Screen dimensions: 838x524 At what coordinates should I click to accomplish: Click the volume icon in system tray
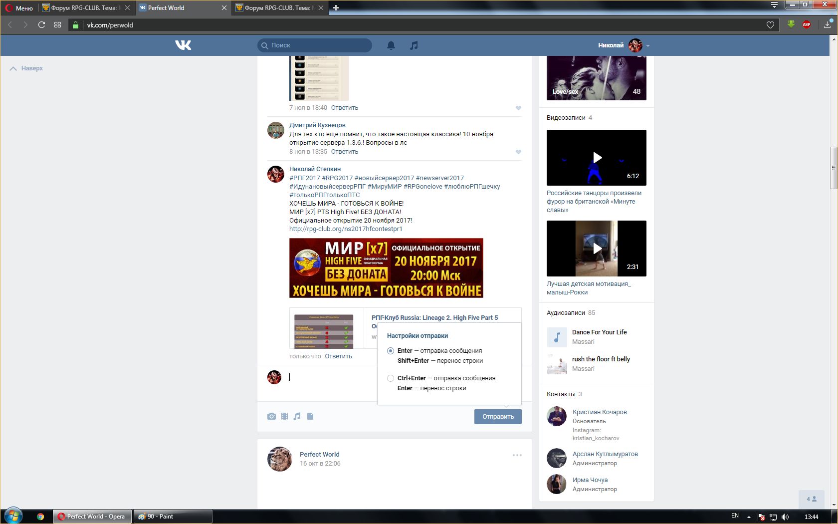tap(785, 517)
